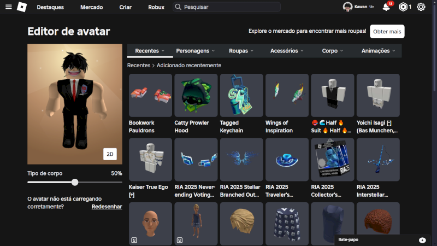Select the Half Suit outfit thumbnail
The image size is (437, 246).
pyautogui.click(x=333, y=95)
